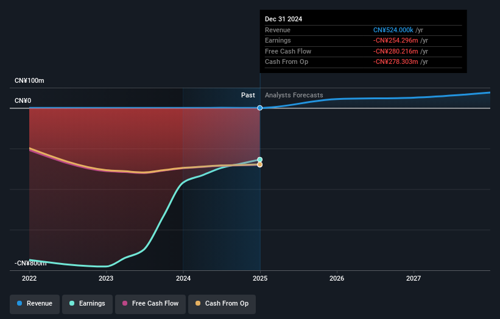Screen dimensions: 500x319
Task: Select the teal Earnings data point at 2025
Action: tap(260, 159)
